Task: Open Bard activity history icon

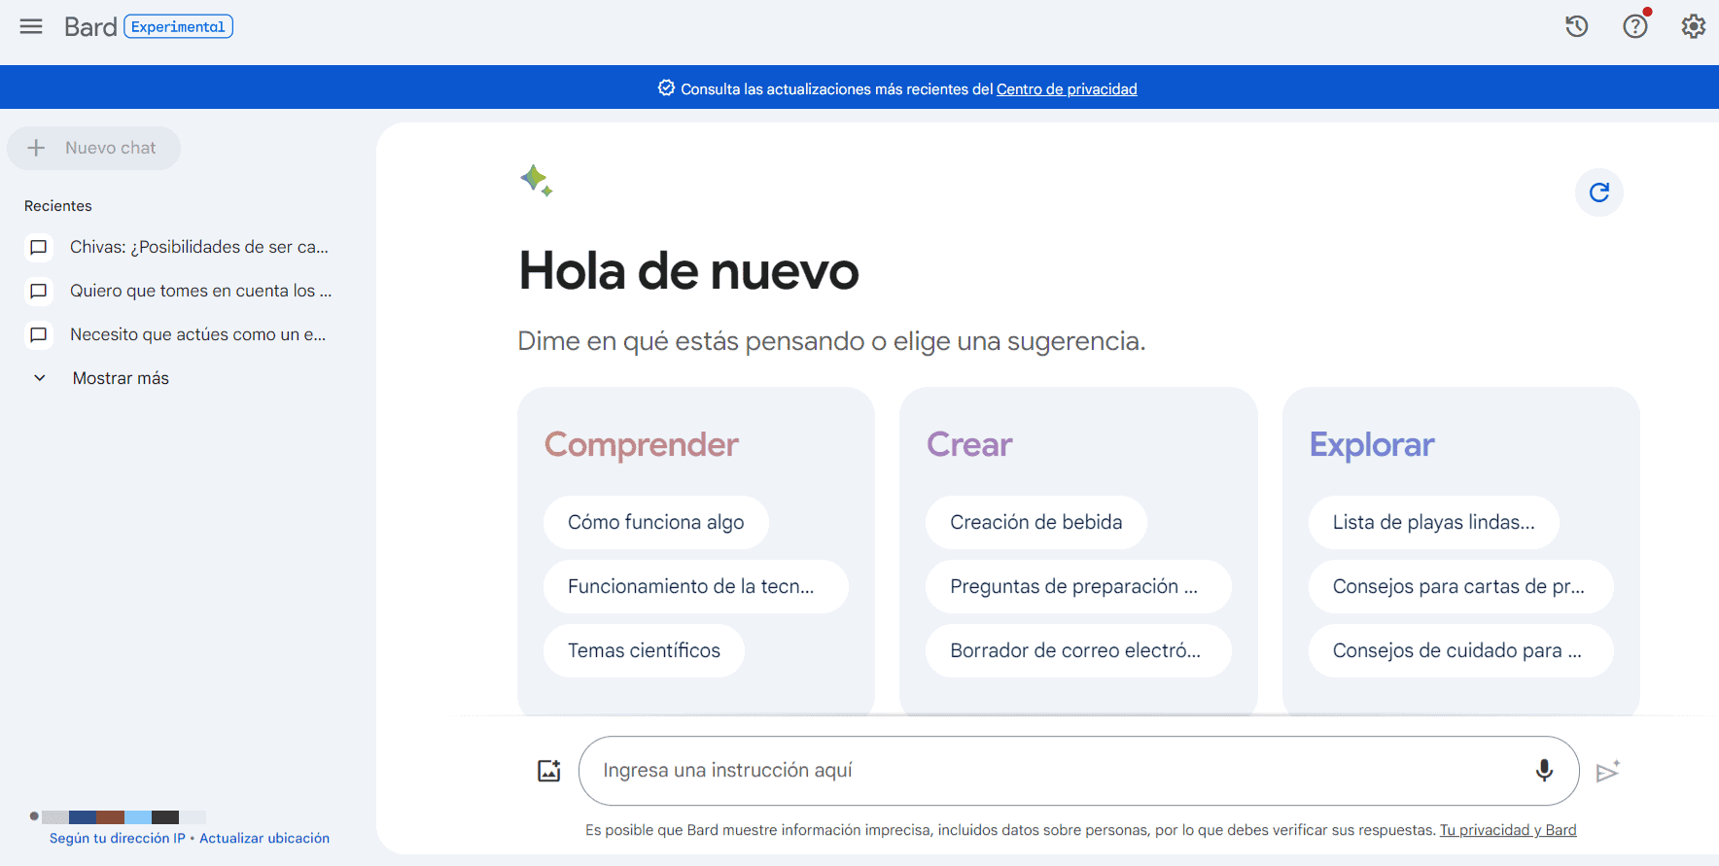Action: coord(1576,26)
